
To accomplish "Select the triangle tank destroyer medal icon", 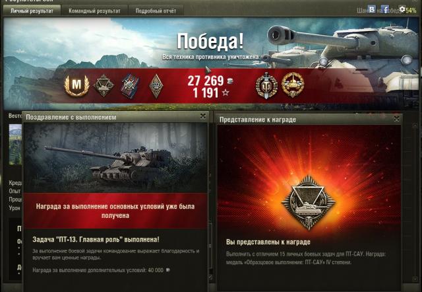I will [x=104, y=85].
